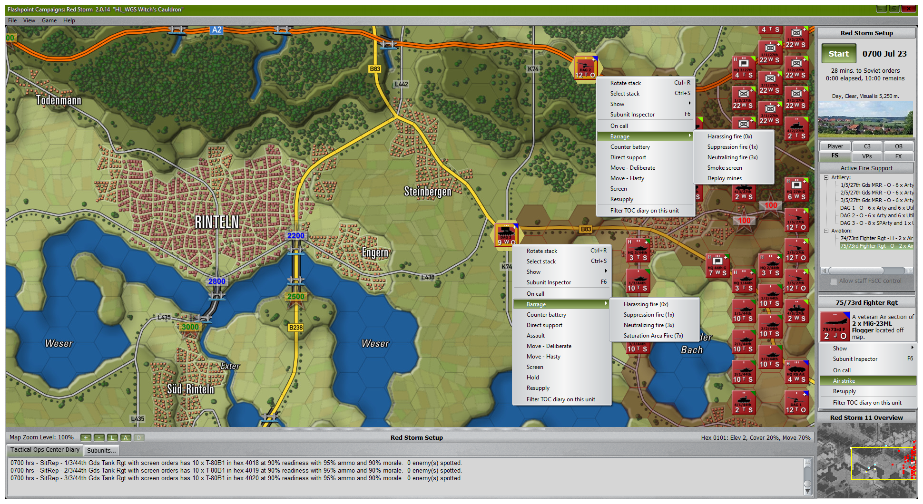Click the 4/5/27th air defense counter
This screenshot has width=923, height=504.
point(796,311)
